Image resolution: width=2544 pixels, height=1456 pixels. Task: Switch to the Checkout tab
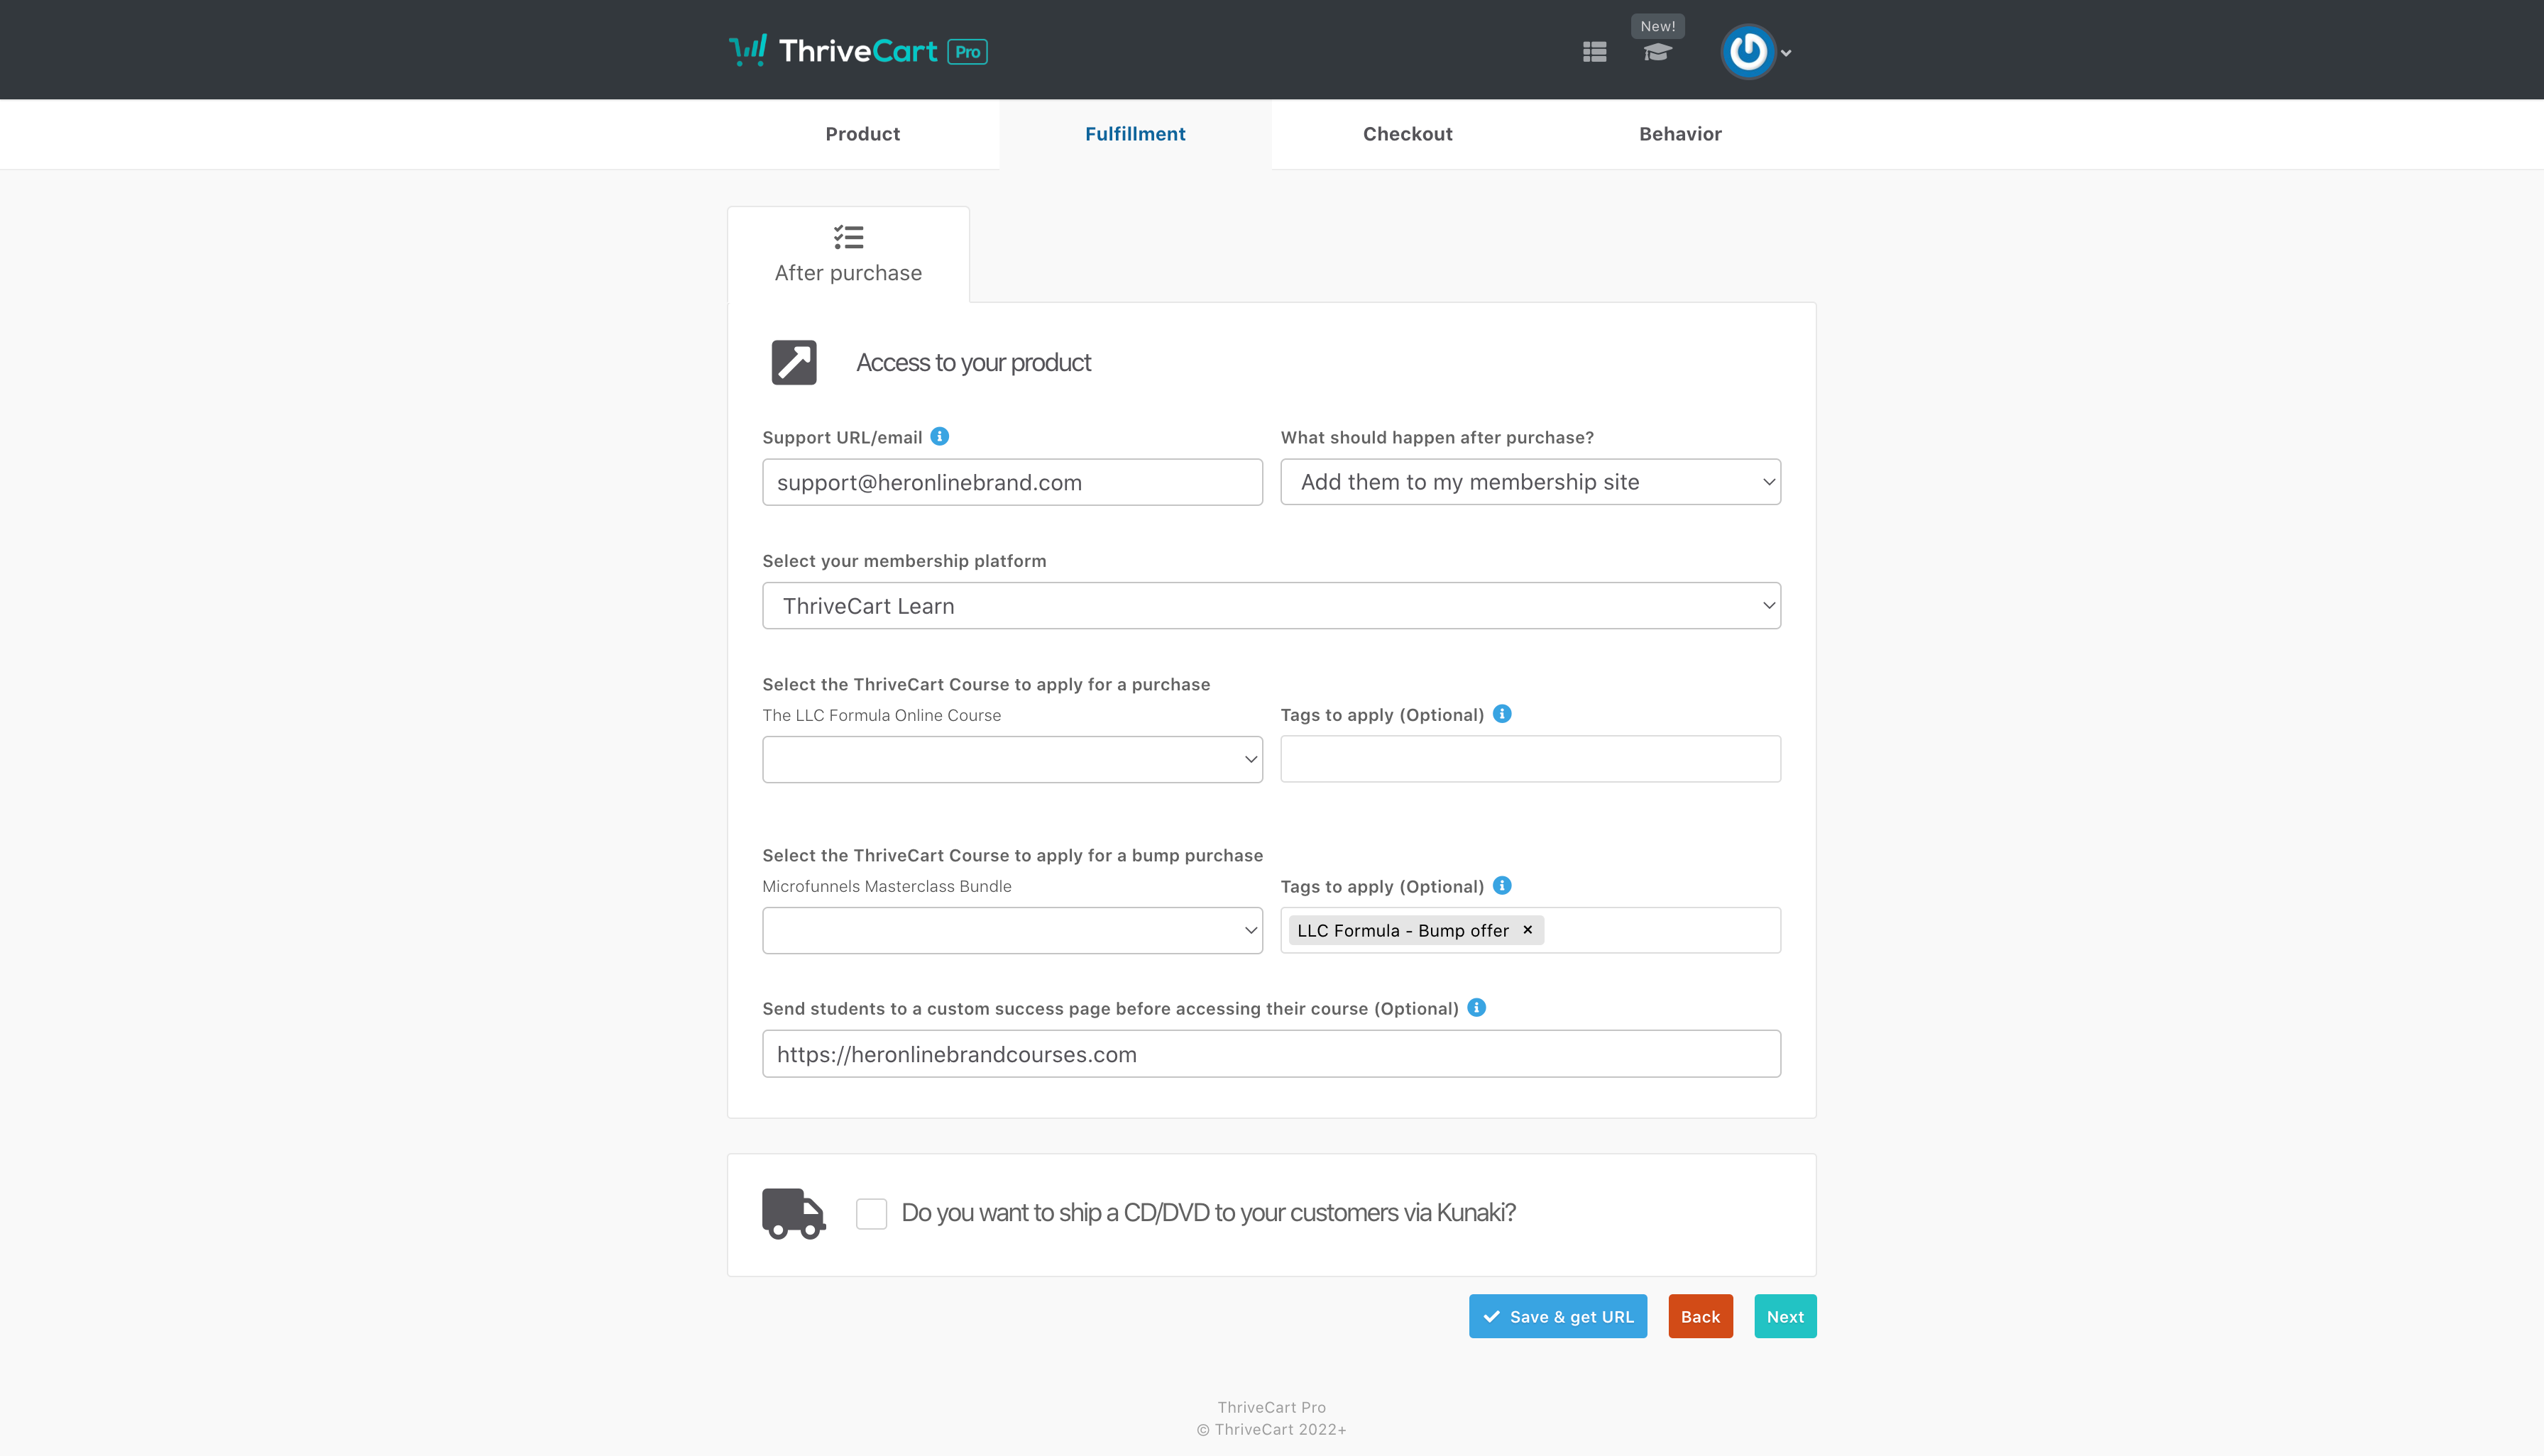point(1407,134)
